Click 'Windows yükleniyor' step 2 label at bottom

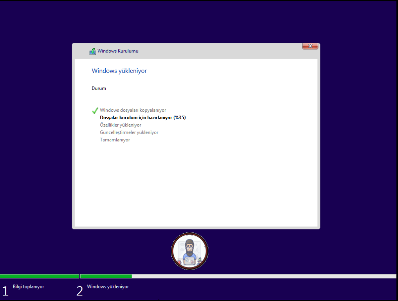(108, 286)
